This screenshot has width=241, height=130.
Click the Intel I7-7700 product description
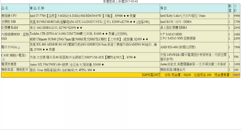(83, 16)
